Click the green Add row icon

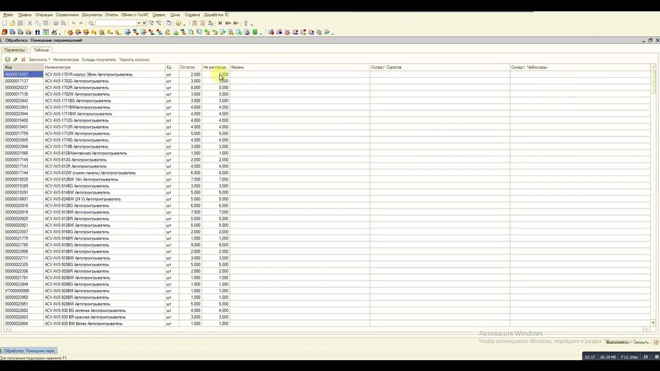(7, 59)
